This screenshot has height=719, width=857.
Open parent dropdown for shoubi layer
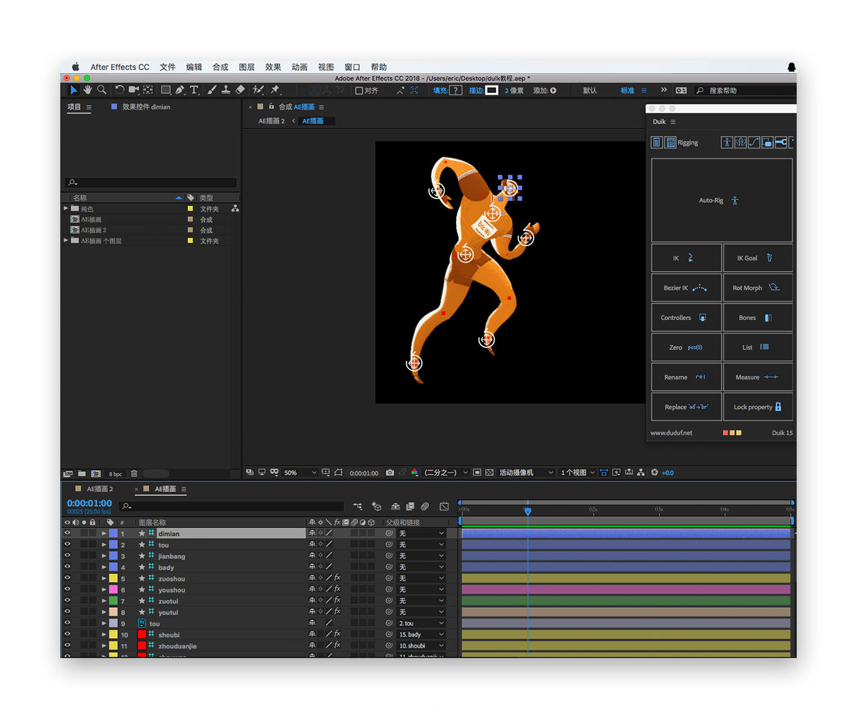tap(422, 635)
